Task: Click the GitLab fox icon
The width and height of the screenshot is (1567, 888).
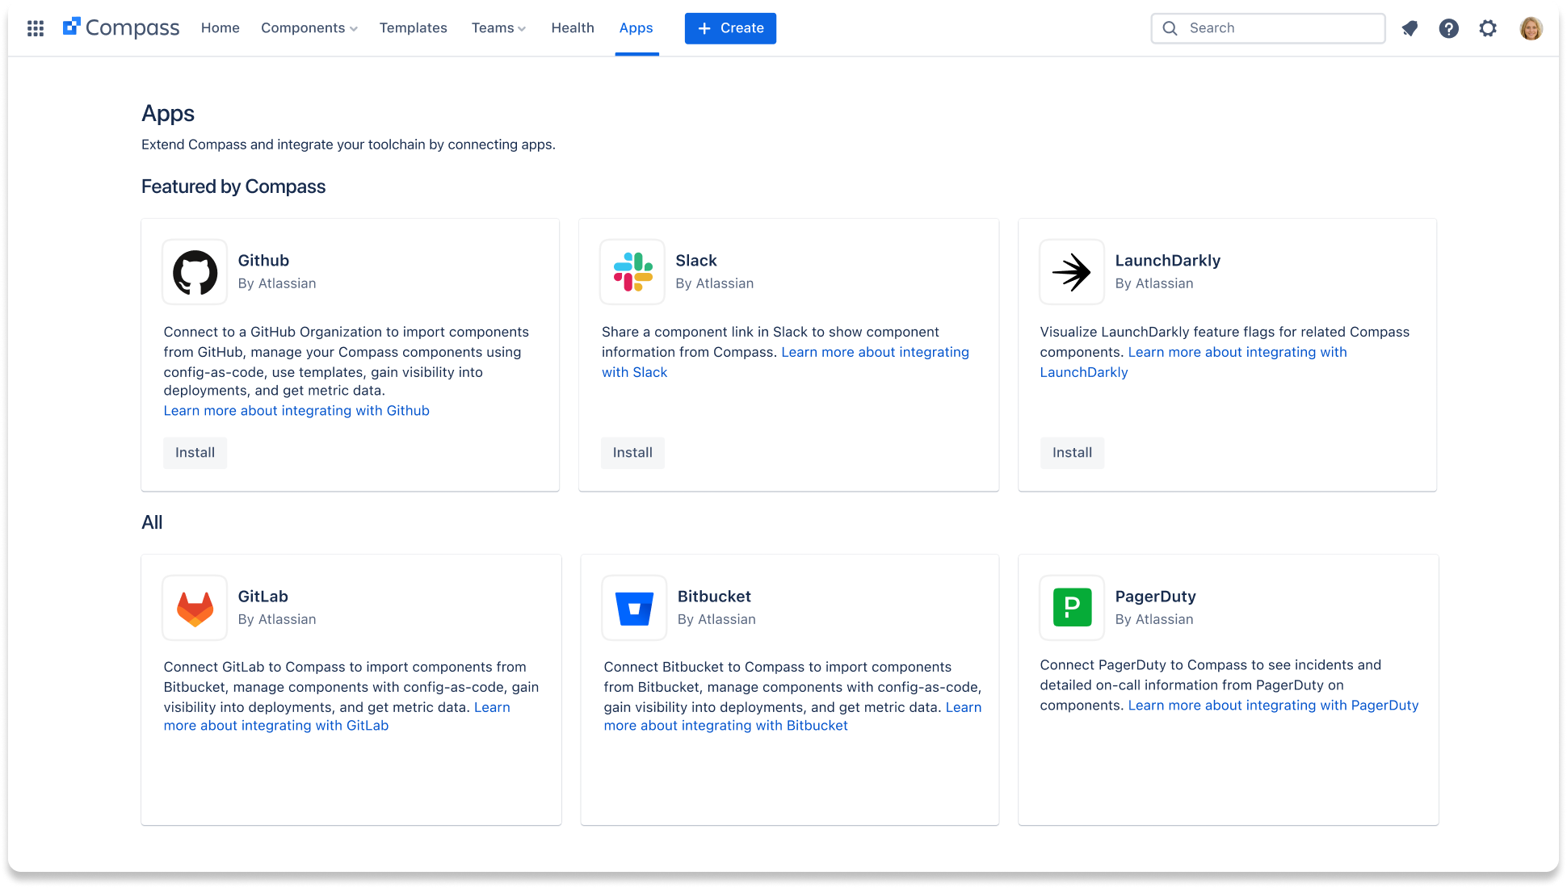Action: click(194, 608)
